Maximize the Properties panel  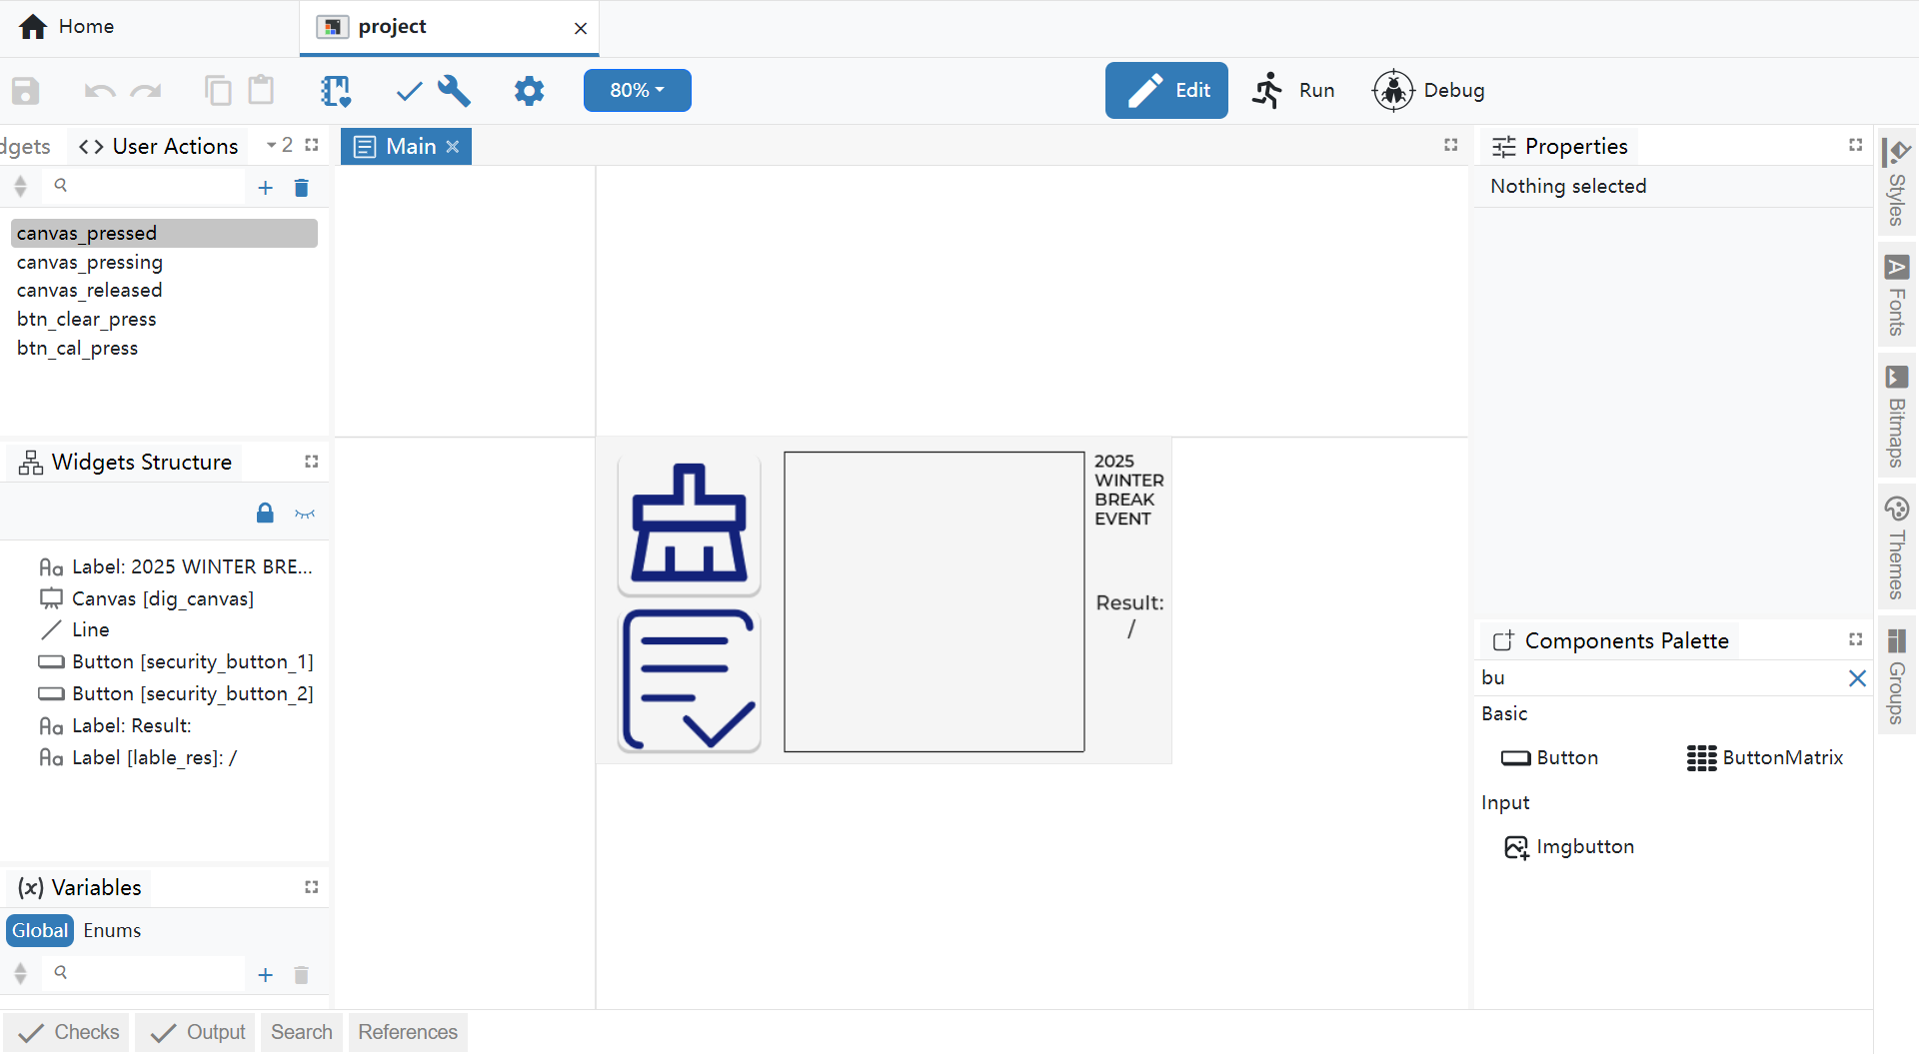click(x=1855, y=145)
